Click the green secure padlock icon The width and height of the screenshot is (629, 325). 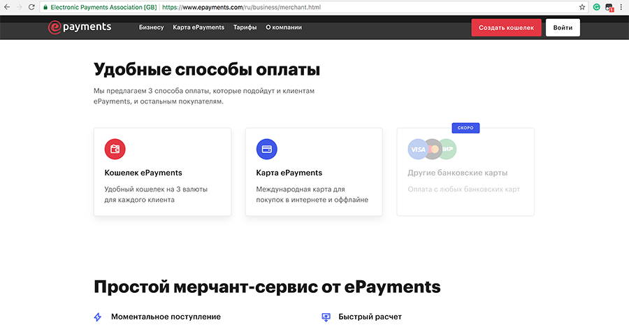(x=45, y=7)
